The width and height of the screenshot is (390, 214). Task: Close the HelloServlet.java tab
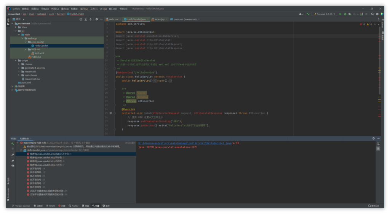(148, 19)
